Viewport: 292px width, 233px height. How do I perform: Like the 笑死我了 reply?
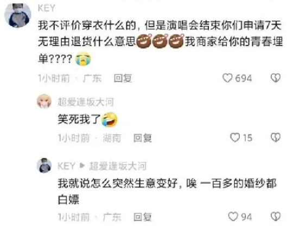point(235,137)
